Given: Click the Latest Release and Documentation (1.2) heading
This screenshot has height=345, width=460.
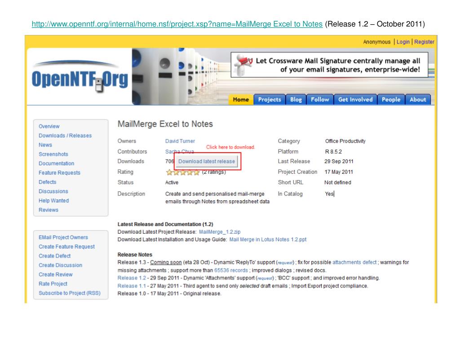Looking at the screenshot, I should [x=165, y=224].
